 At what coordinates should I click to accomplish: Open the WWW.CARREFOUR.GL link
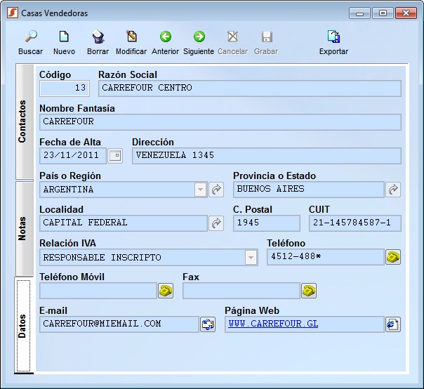tap(273, 324)
